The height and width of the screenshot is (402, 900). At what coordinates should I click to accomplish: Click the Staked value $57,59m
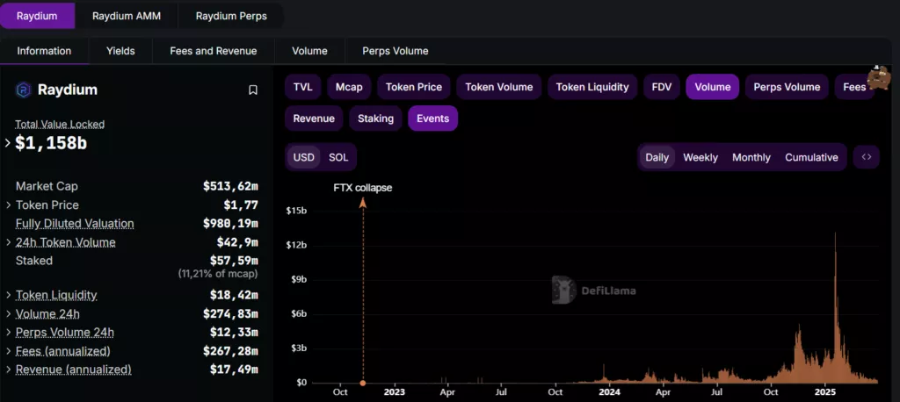[x=234, y=261]
